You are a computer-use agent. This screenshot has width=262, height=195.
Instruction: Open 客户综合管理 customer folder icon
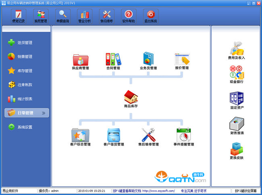pos(80,135)
